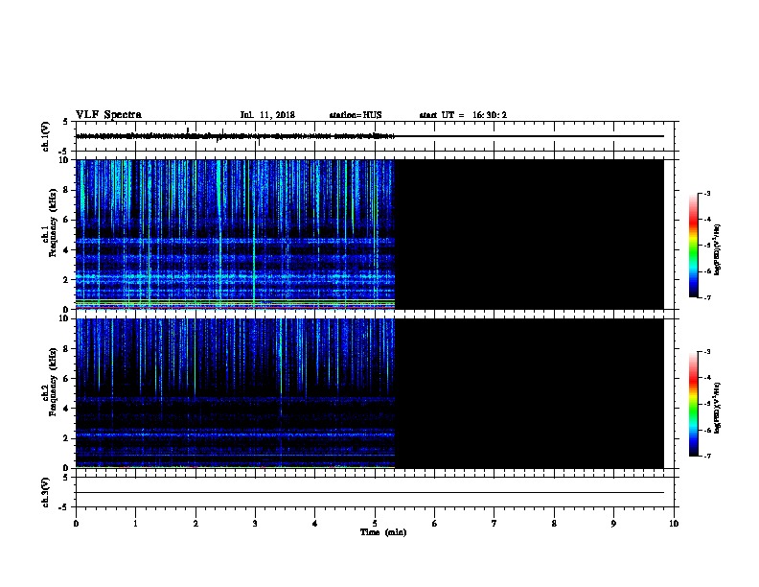Click the time axis tick label '3'
Image resolution: width=759 pixels, height=587 pixels.
tap(255, 524)
